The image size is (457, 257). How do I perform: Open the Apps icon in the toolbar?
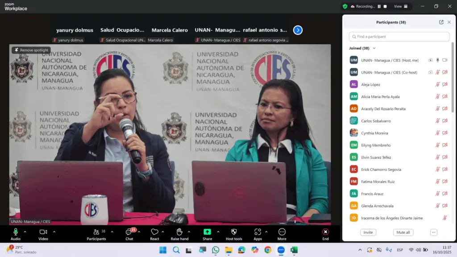(258, 232)
